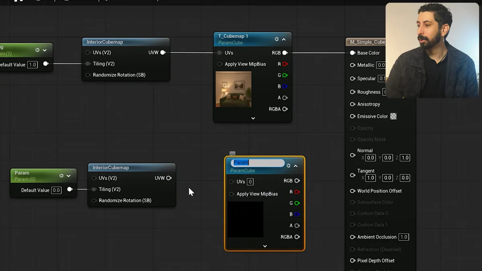Click the green G output pin on T_Cubemap 1
482x271 pixels.
pos(285,75)
